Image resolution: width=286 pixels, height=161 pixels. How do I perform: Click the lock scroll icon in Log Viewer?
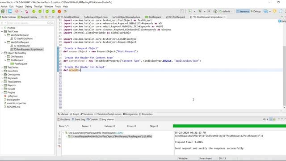tap(274, 119)
